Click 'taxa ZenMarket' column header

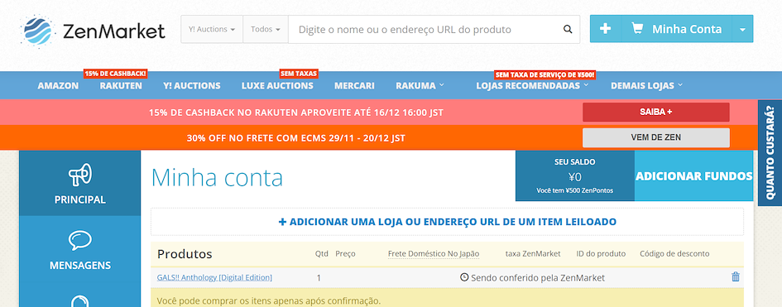[533, 254]
